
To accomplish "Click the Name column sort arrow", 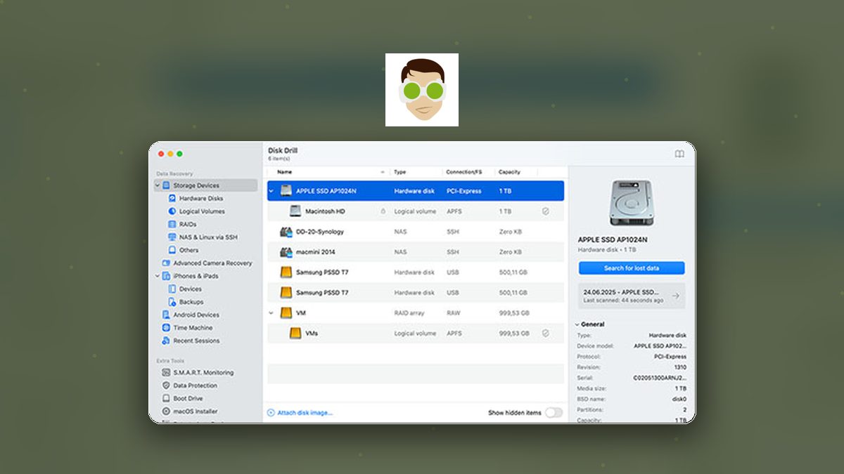I will [x=383, y=172].
